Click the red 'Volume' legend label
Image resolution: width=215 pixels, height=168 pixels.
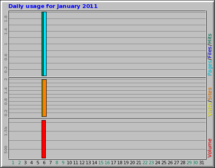coord(210,148)
